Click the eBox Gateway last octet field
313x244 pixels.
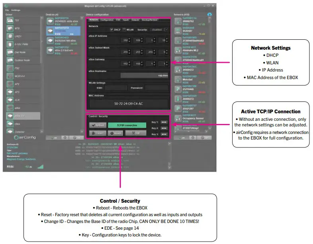(163, 64)
